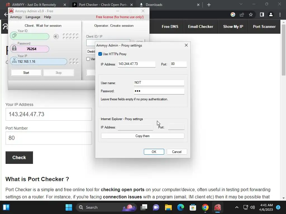Open the Chrome profile avatar

click(x=271, y=14)
